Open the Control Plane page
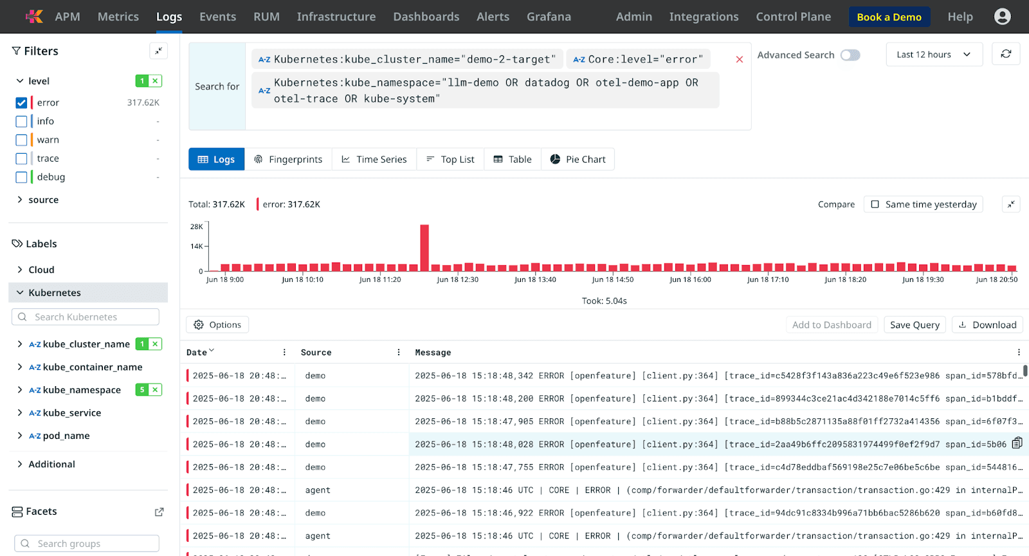Image resolution: width=1029 pixels, height=556 pixels. (793, 17)
